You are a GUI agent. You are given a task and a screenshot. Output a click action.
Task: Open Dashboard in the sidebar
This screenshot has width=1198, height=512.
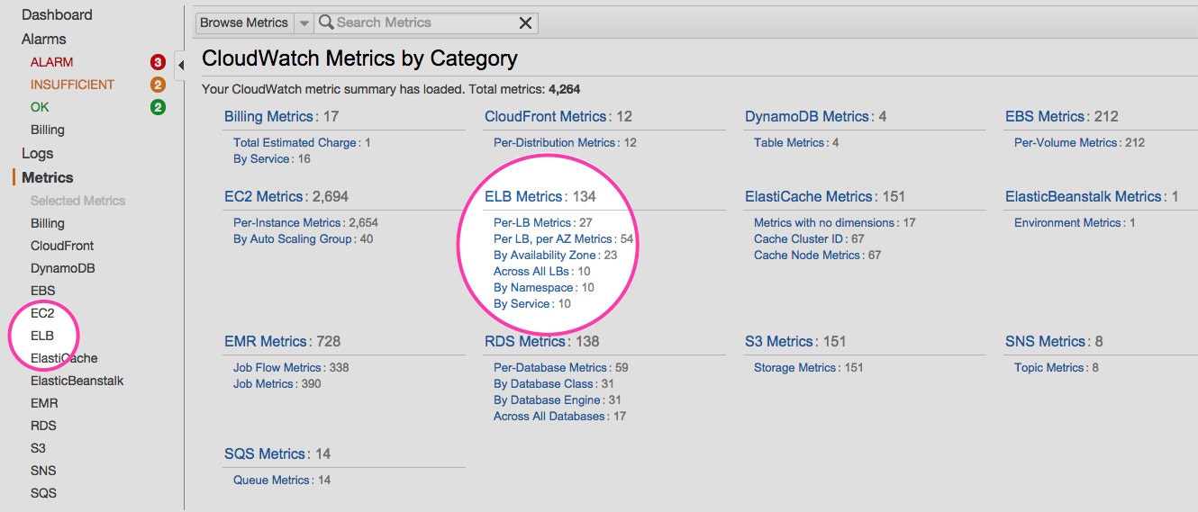point(57,14)
